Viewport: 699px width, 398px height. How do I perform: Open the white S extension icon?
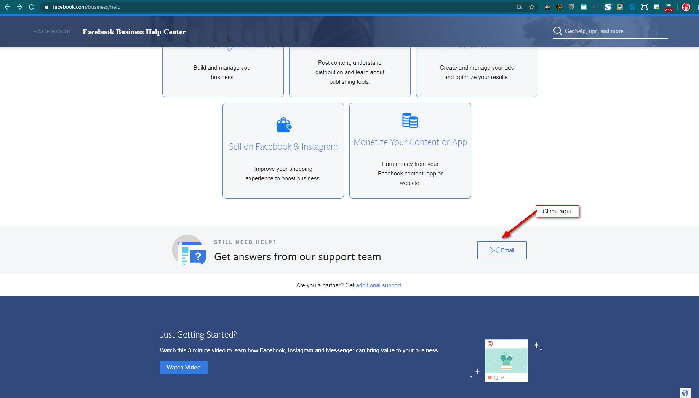[608, 7]
